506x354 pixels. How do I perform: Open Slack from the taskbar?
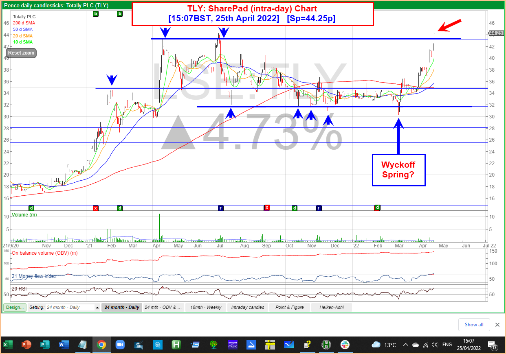pos(345,345)
